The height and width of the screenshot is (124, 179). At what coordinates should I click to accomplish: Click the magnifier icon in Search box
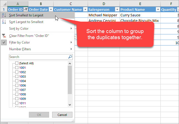click(x=70, y=57)
